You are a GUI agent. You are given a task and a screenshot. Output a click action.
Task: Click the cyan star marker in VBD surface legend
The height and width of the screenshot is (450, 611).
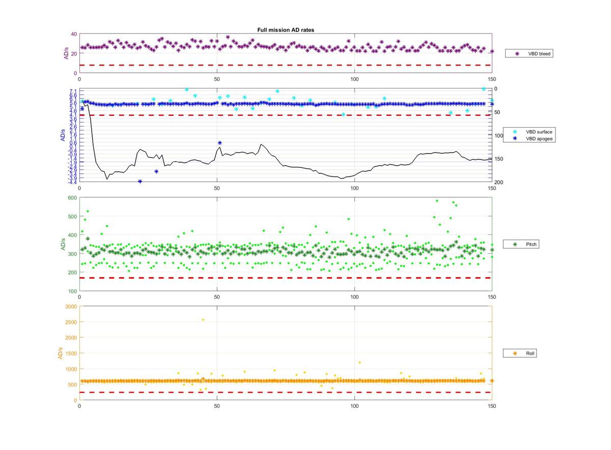coord(515,132)
